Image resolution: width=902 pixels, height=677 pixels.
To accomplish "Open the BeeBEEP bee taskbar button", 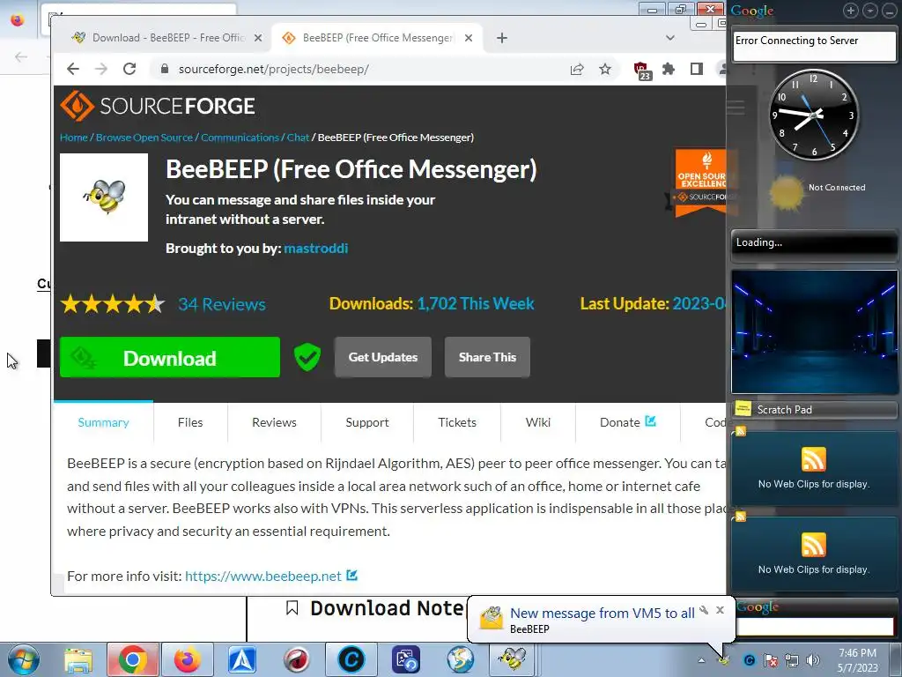I will (x=513, y=659).
